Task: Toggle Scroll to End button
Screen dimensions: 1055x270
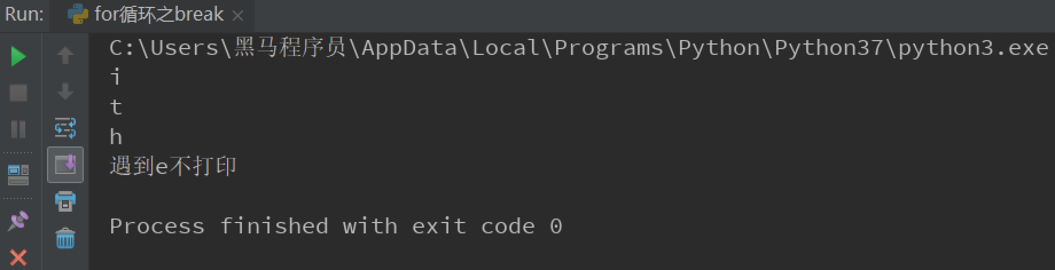Action: (x=65, y=165)
